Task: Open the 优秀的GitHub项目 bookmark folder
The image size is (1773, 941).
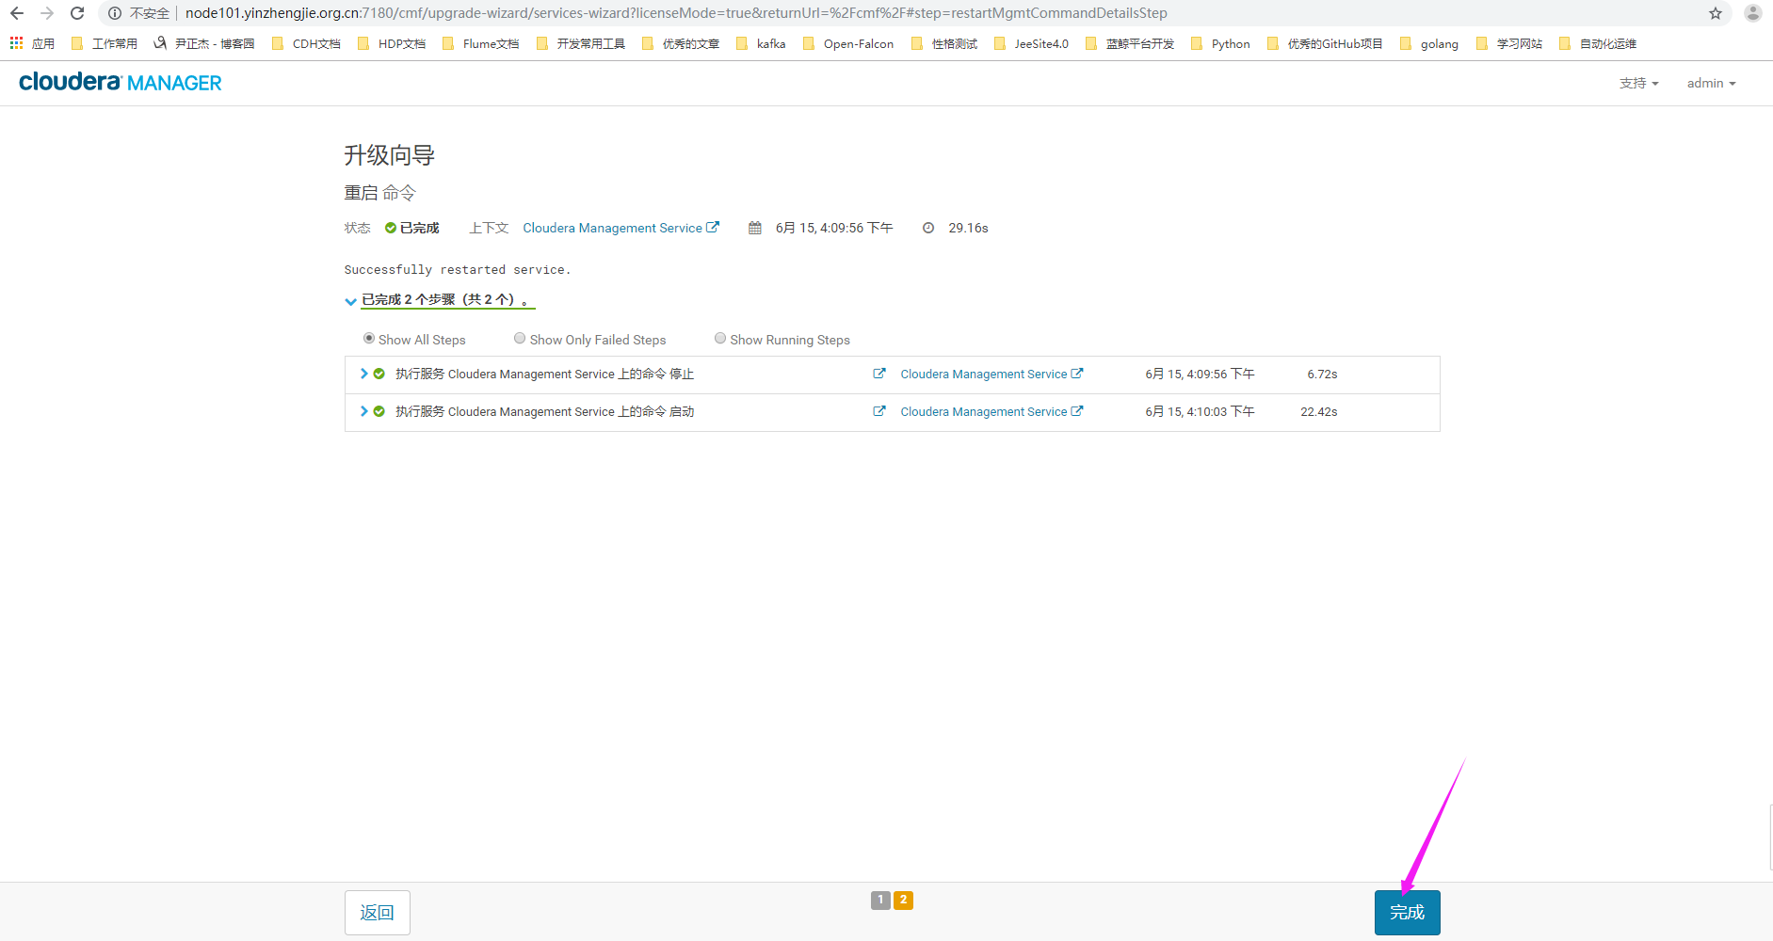Action: tap(1325, 43)
